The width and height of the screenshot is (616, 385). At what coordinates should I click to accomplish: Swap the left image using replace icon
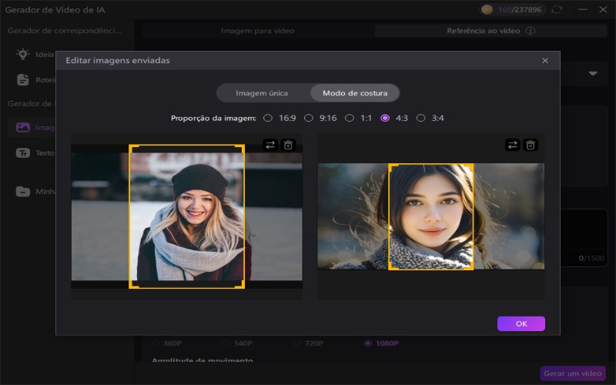coord(269,145)
